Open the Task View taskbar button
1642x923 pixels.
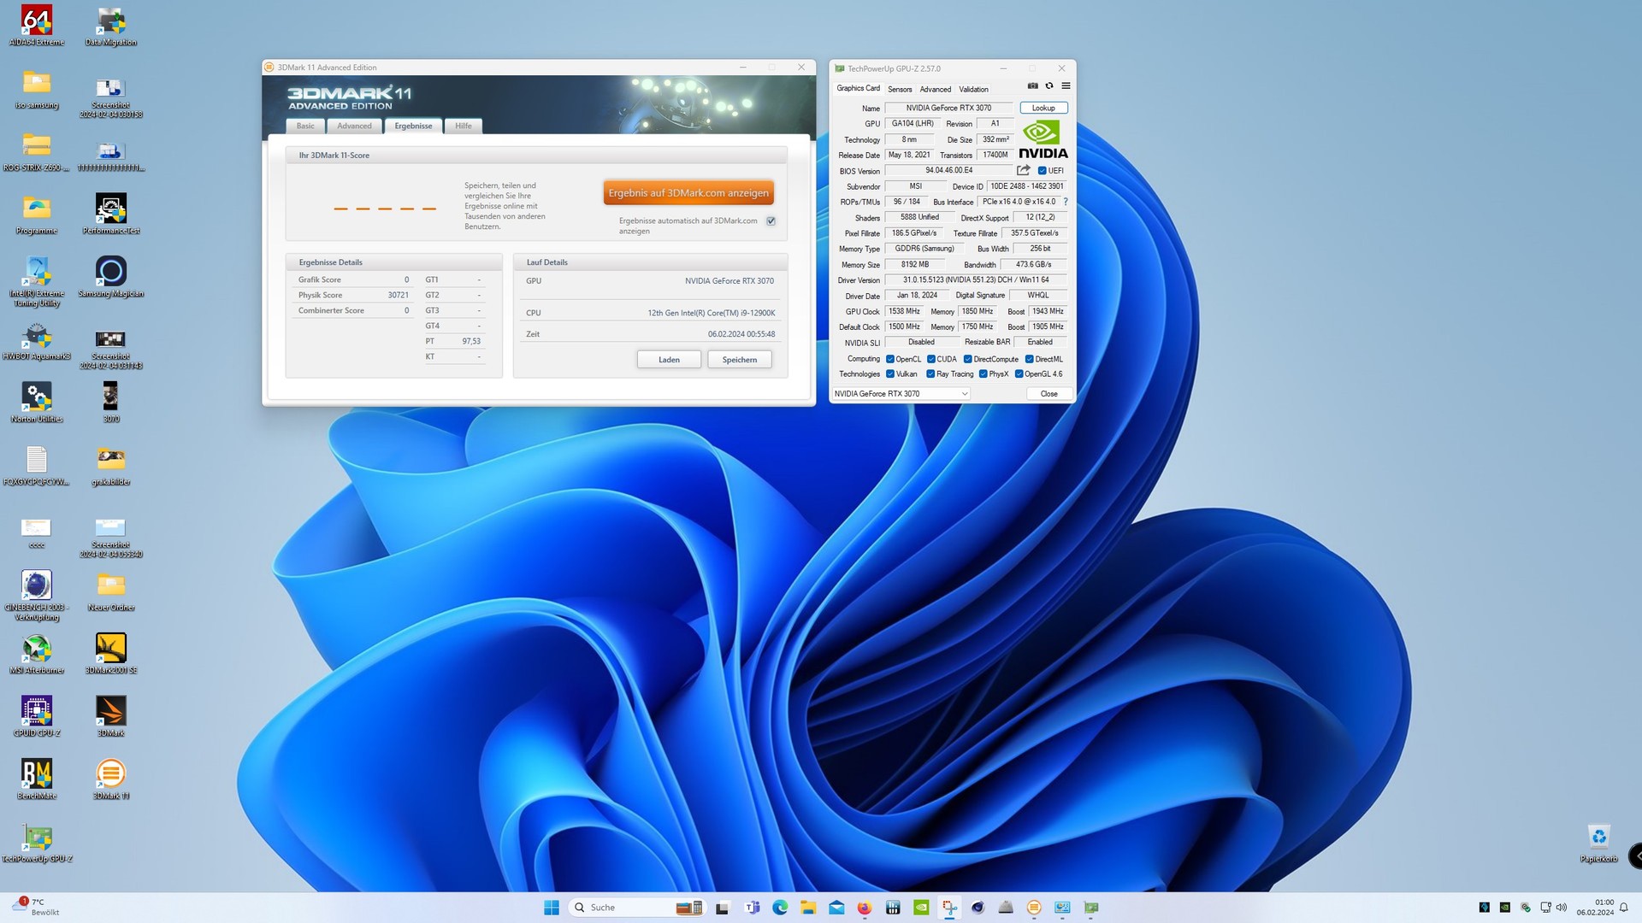tap(723, 908)
